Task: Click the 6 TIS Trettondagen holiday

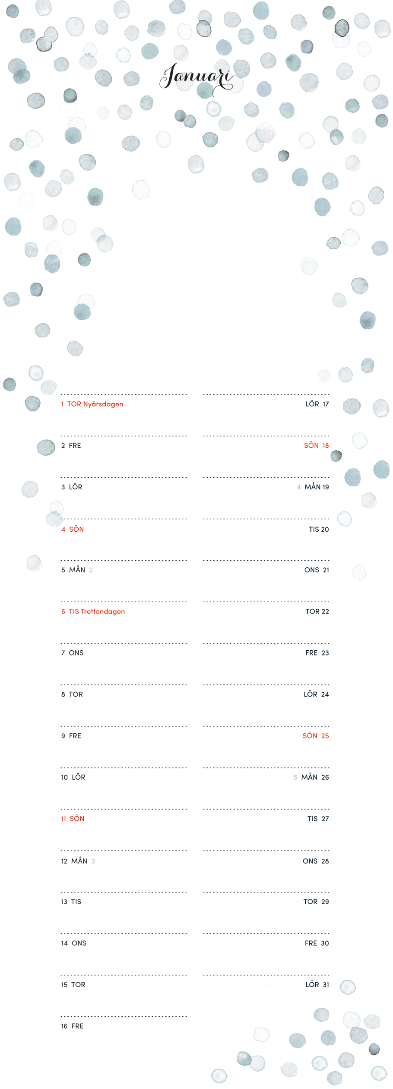Action: (x=93, y=611)
